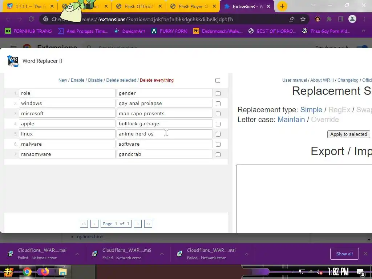Screen dimensions: 372x279
Task: Close the 1.1.1.1 tab
Action: (52, 7)
